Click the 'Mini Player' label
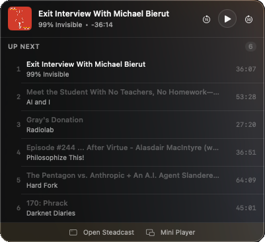The width and height of the screenshot is (265, 242). [178, 233]
